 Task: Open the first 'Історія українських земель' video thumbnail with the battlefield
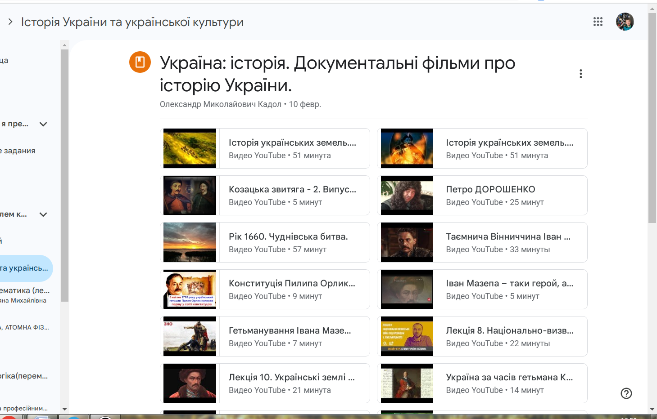pyautogui.click(x=190, y=148)
